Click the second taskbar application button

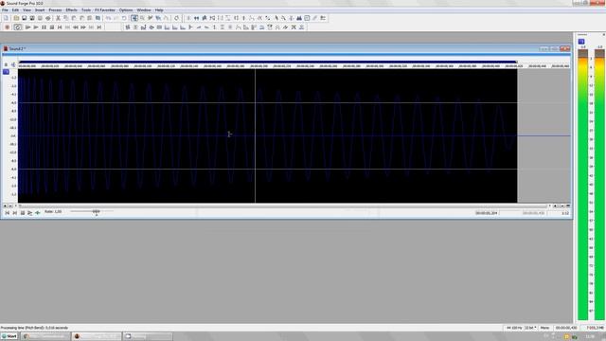(x=97, y=336)
